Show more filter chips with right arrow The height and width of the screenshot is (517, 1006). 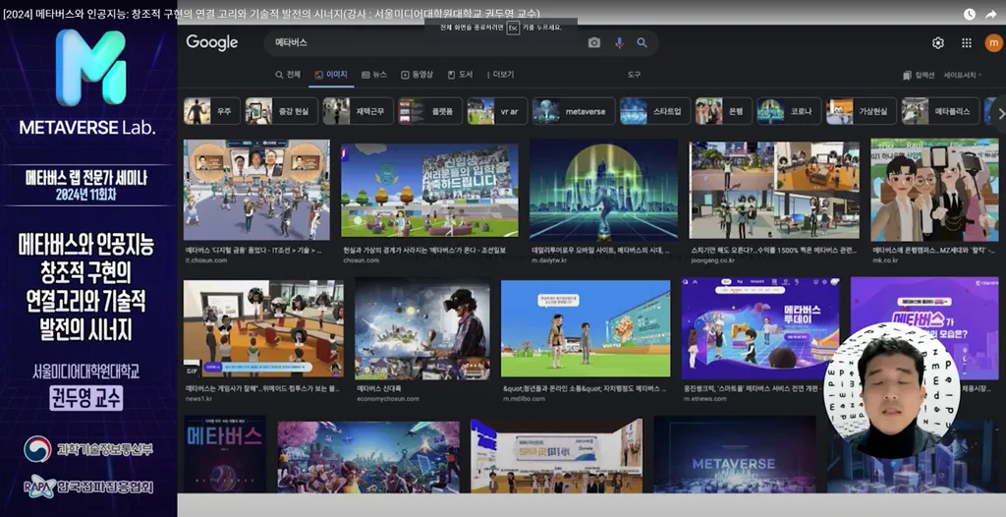pos(999,114)
